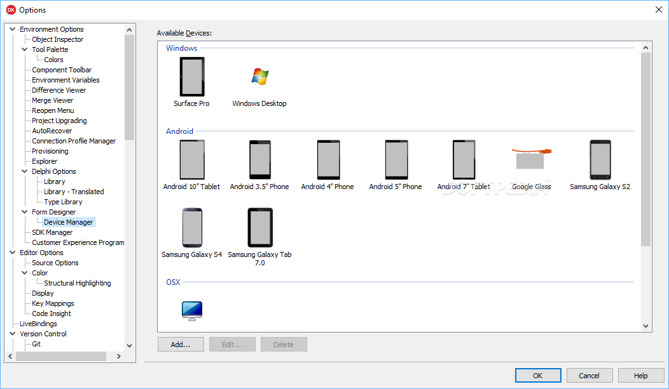Click the device list vertical scrollbar thumb

point(645,149)
